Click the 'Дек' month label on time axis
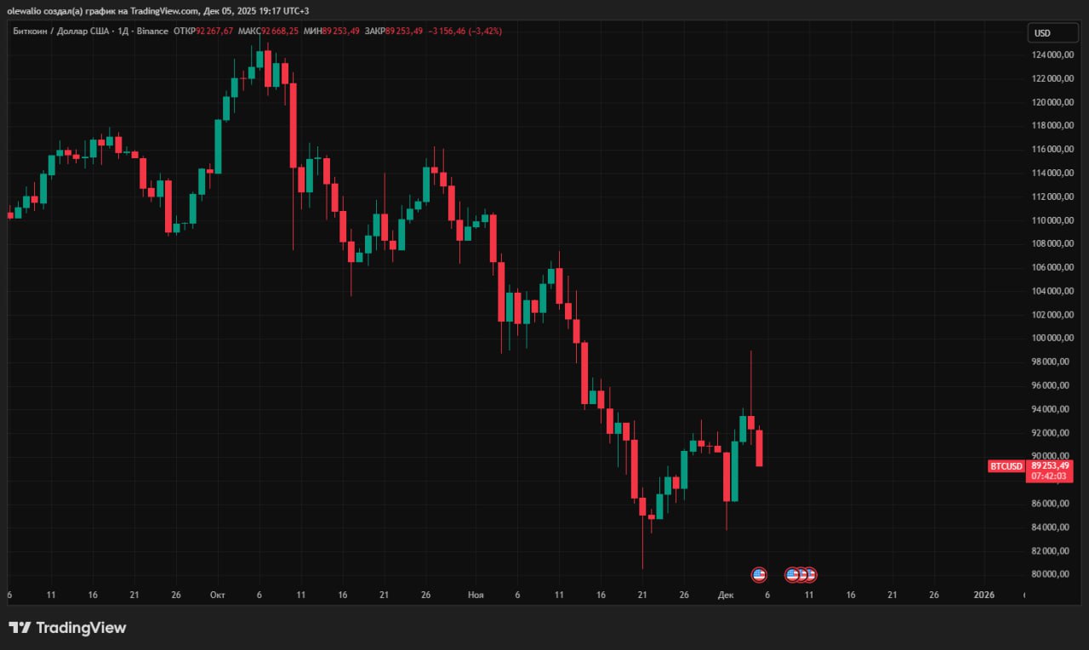 725,595
